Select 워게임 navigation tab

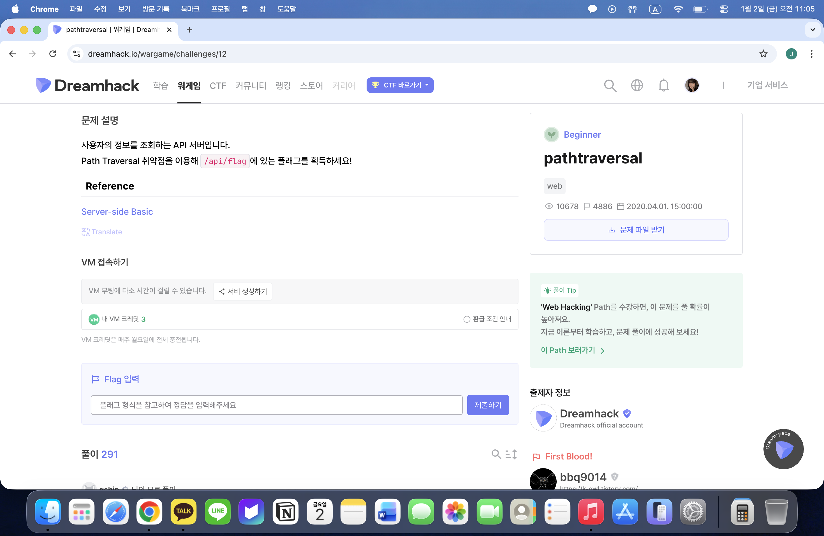point(189,86)
